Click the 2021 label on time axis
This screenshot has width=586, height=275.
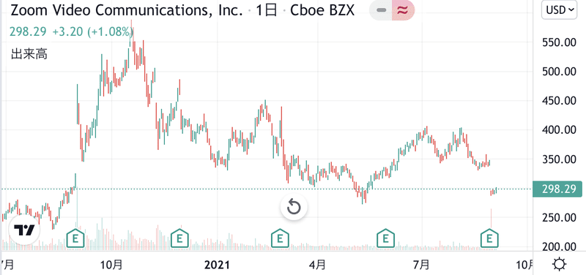[x=218, y=265]
